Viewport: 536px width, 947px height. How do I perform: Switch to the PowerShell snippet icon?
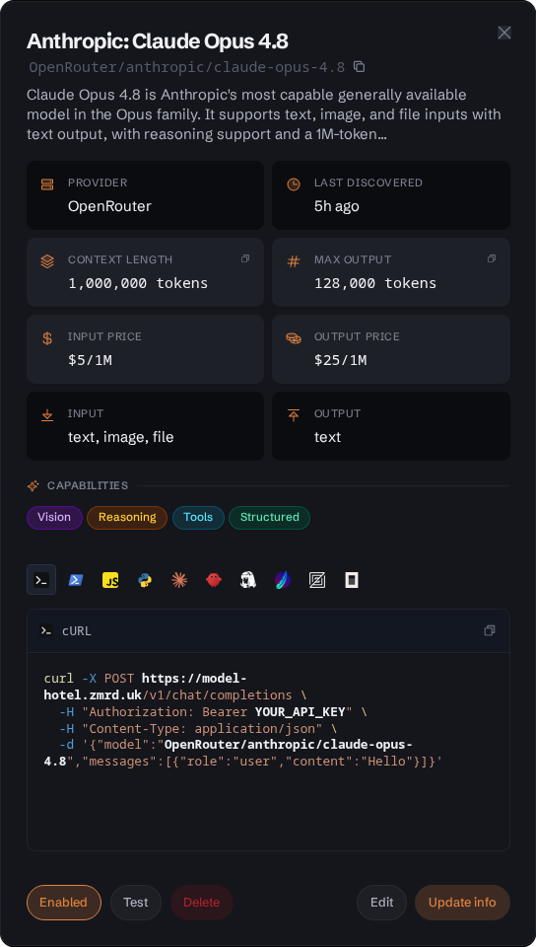(x=75, y=580)
